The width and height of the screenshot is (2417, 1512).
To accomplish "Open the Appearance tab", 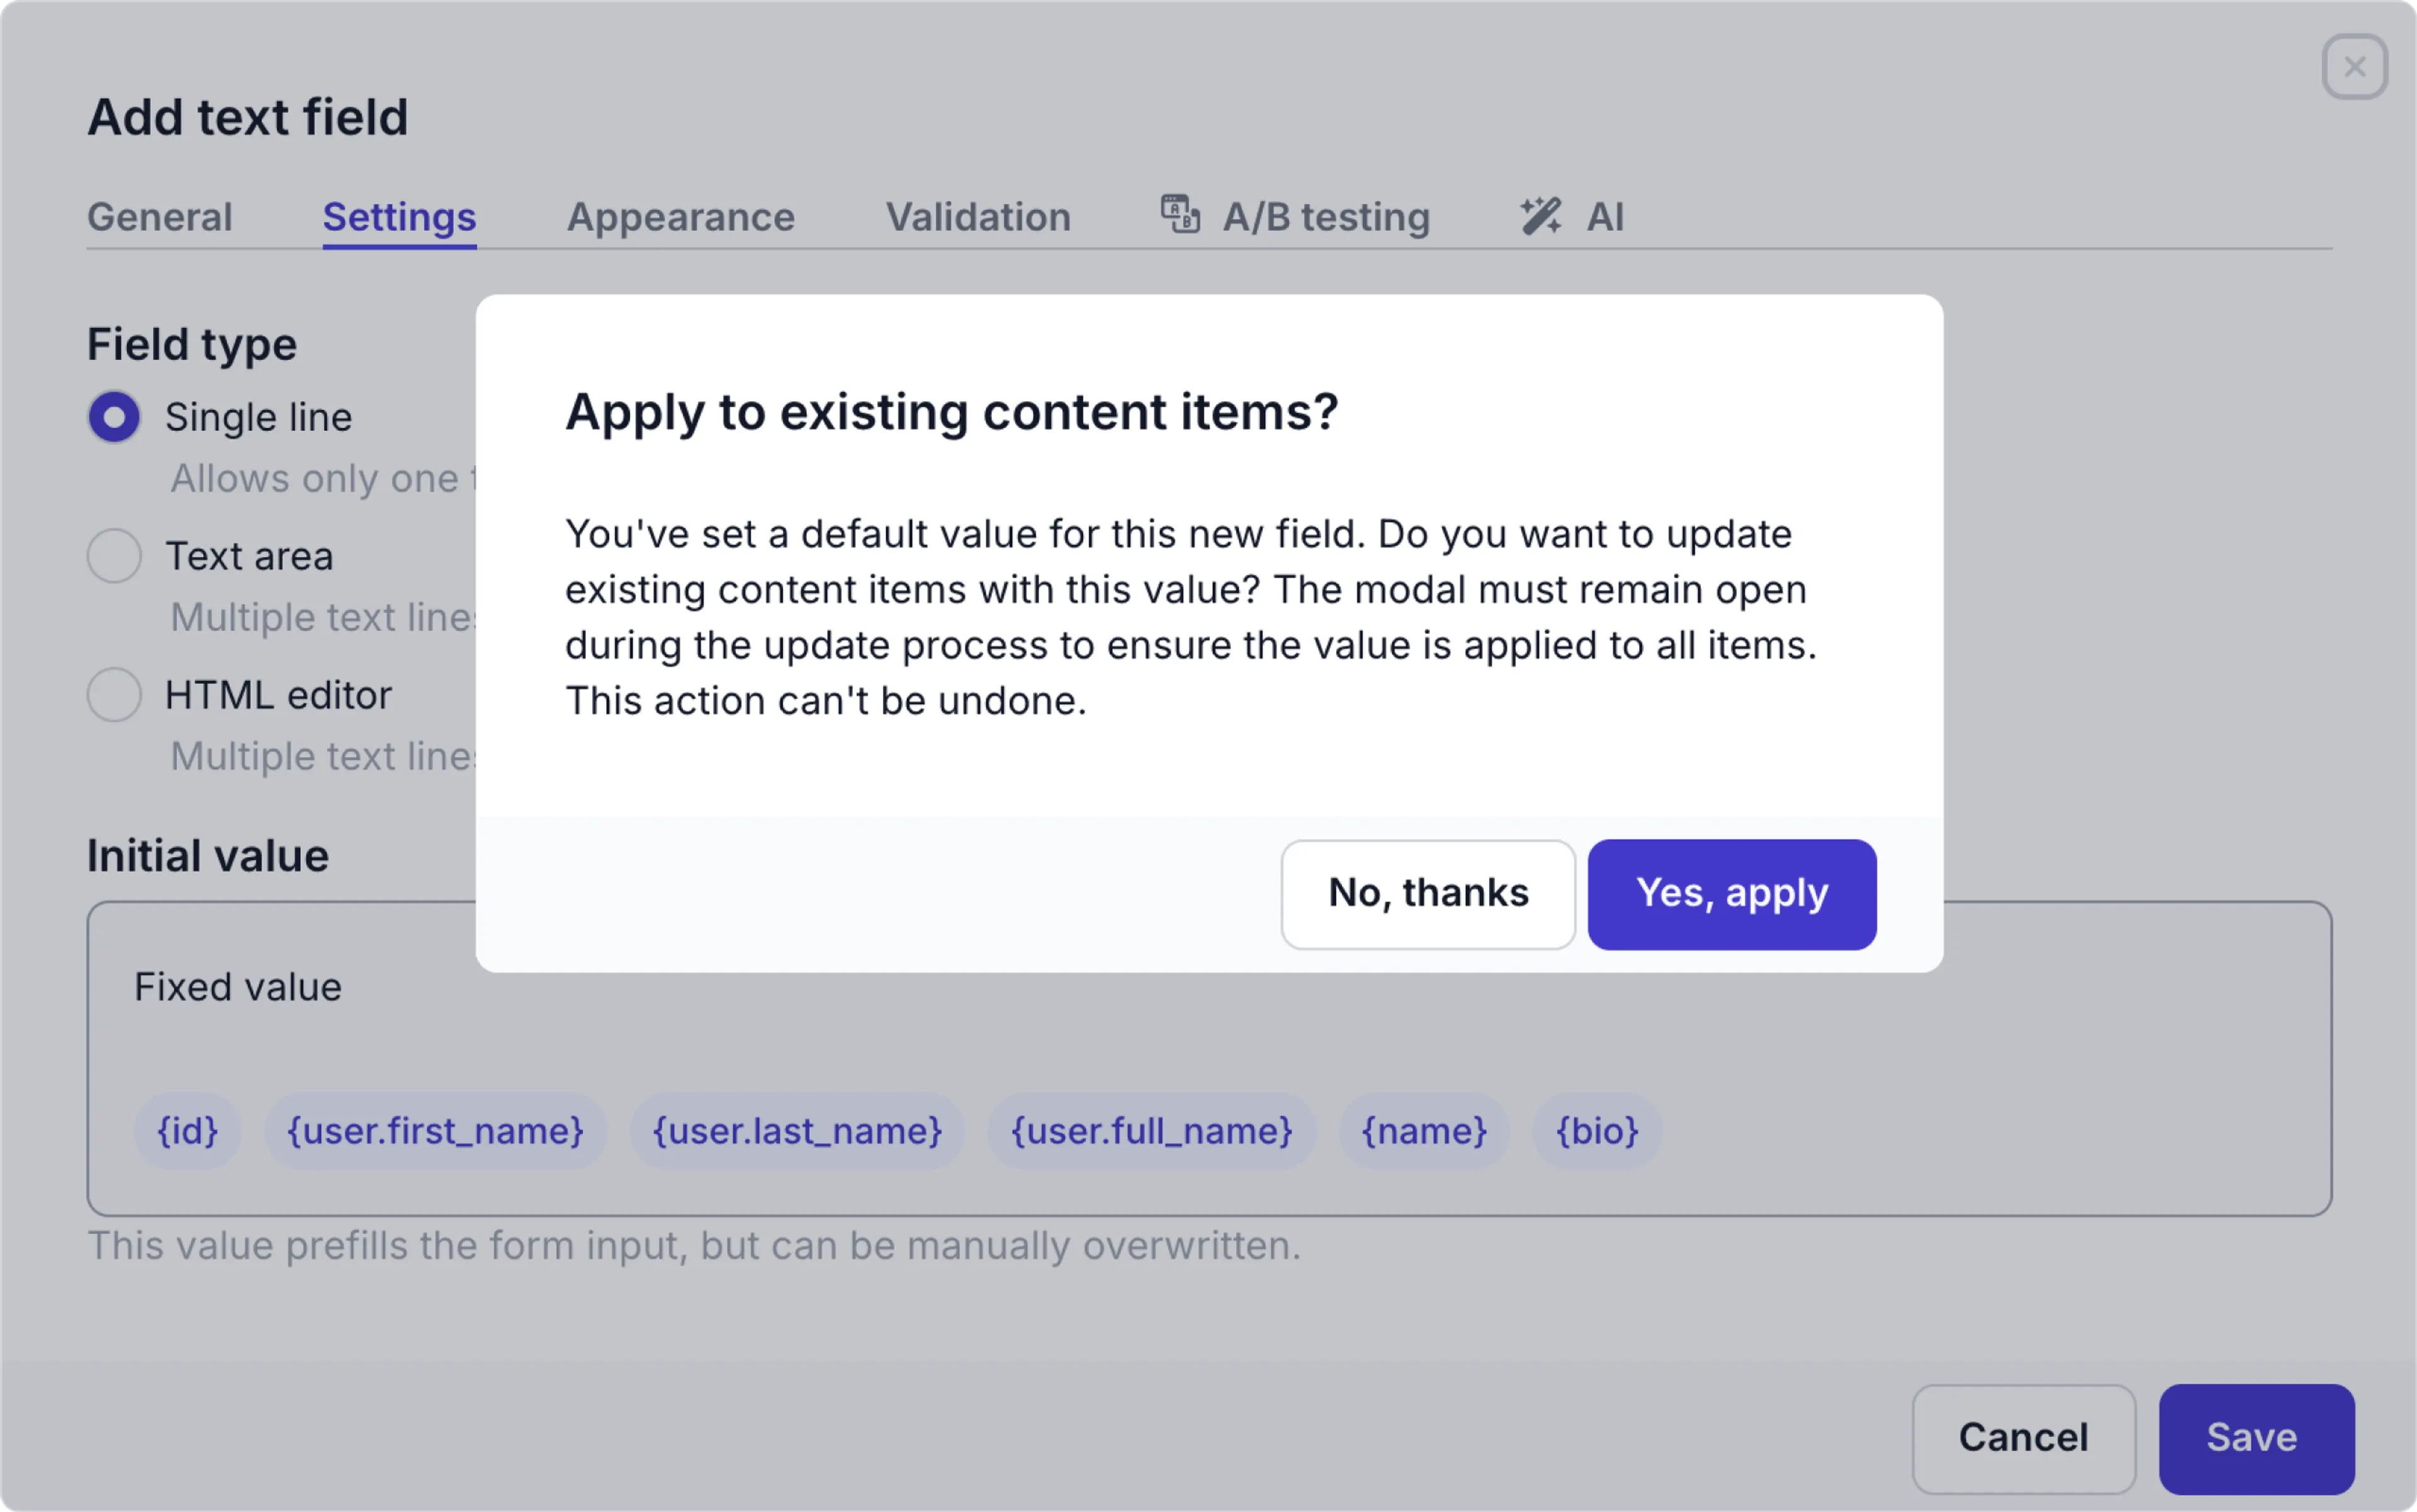I will point(680,217).
